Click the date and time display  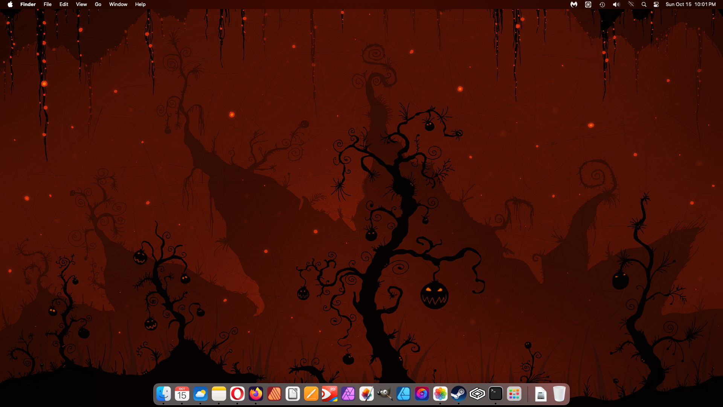(690, 5)
